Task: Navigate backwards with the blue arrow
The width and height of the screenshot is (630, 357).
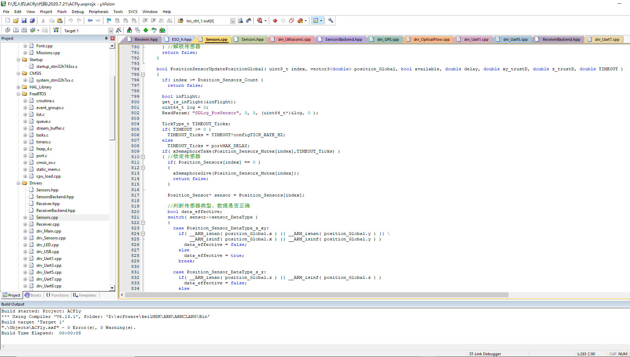Action: click(x=90, y=21)
